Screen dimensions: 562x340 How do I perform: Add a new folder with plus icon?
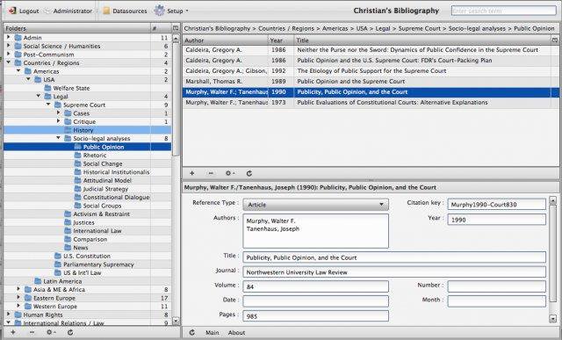[x=13, y=332]
